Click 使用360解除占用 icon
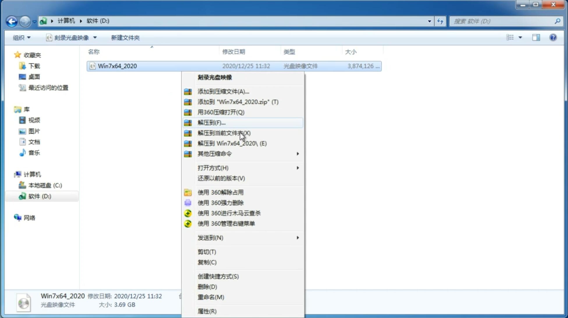The image size is (568, 318). [x=188, y=192]
